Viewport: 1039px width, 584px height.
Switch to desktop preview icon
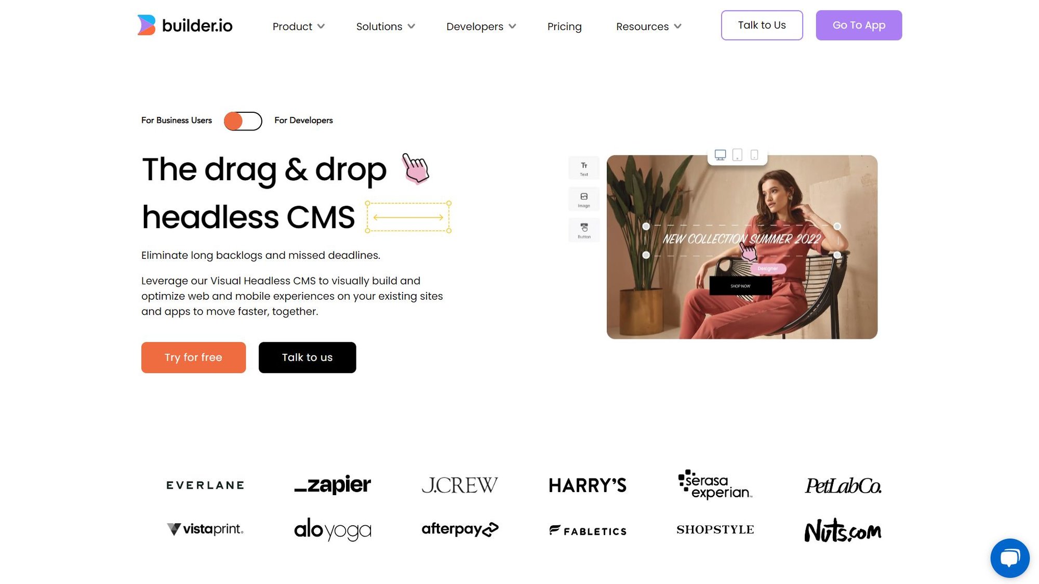(x=720, y=155)
